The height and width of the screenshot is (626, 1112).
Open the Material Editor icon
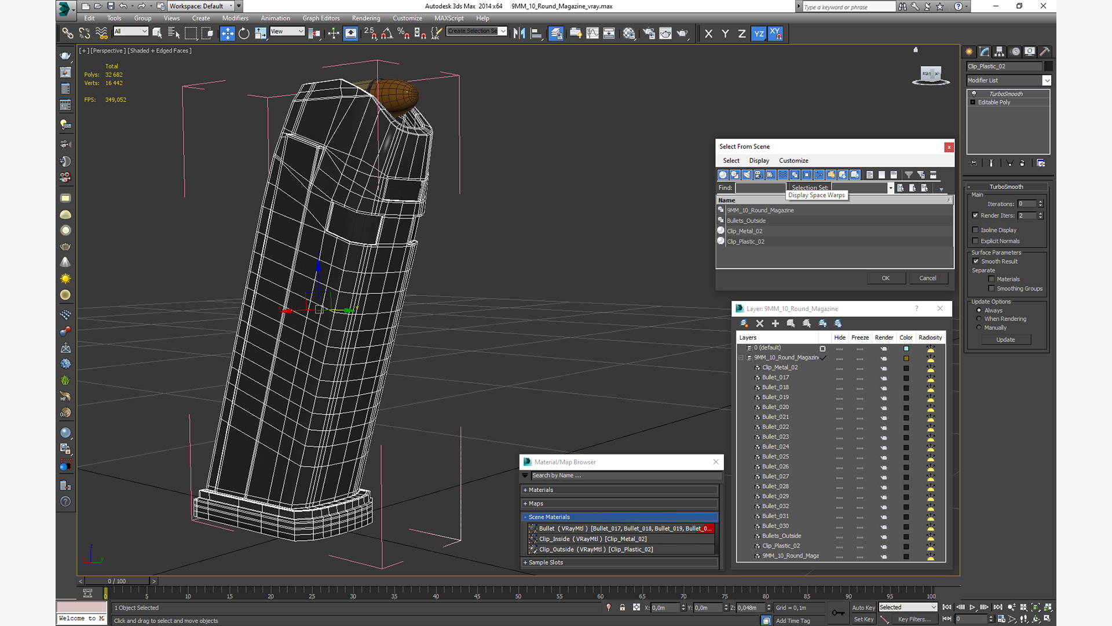coord(629,34)
